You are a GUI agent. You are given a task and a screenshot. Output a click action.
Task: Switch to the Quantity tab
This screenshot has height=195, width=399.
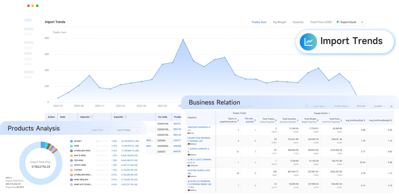coord(298,22)
